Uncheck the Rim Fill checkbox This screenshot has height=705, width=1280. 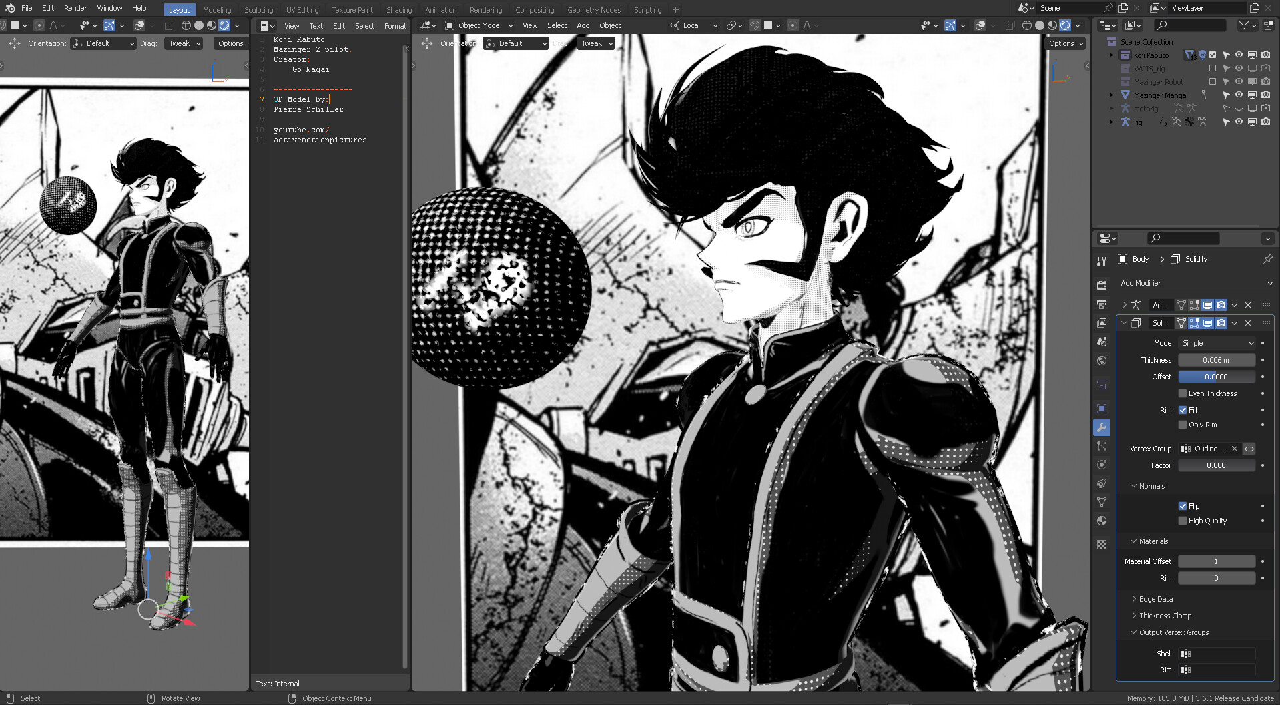(x=1183, y=410)
